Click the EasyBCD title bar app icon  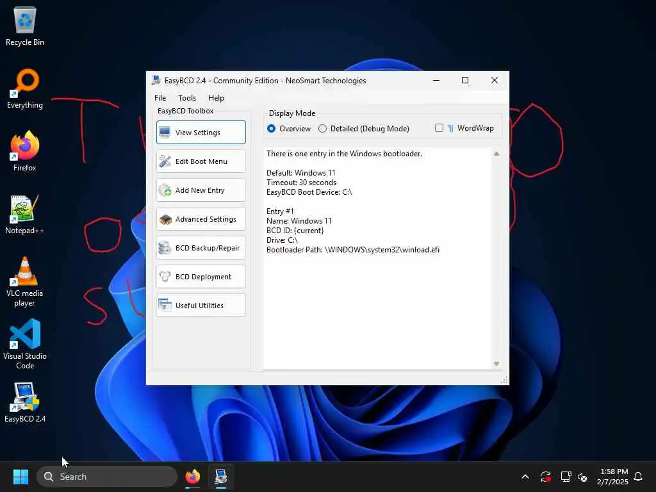coord(156,80)
